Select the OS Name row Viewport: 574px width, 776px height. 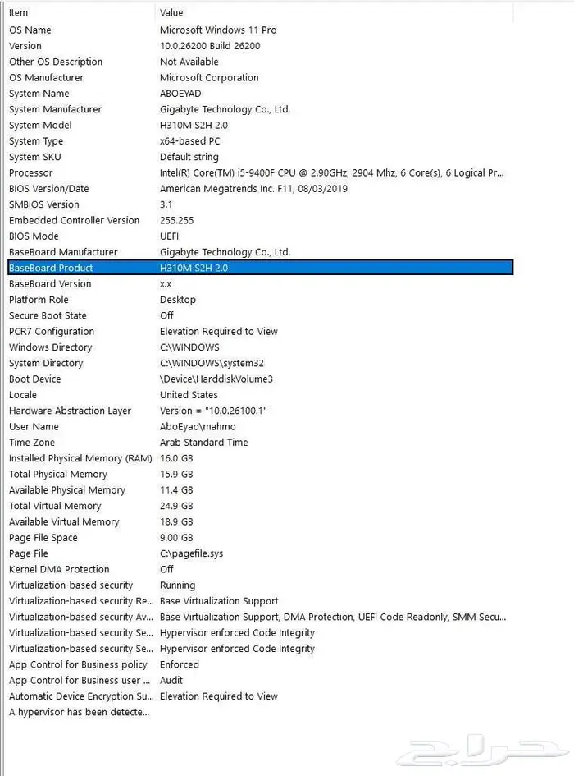(261, 30)
